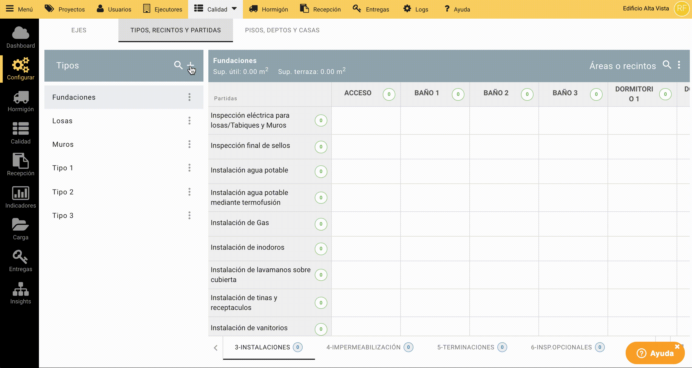Click the plus icon to add Tipo
Screen dimensions: 692x368
pos(190,65)
